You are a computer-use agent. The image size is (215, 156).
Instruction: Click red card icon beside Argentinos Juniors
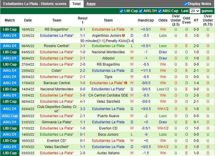pyautogui.click(x=123, y=36)
